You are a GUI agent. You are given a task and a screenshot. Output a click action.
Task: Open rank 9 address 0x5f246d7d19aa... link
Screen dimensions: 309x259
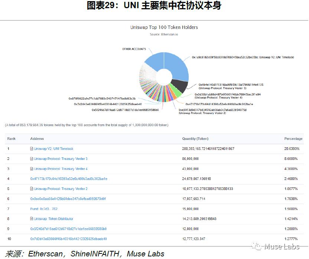coord(68,229)
